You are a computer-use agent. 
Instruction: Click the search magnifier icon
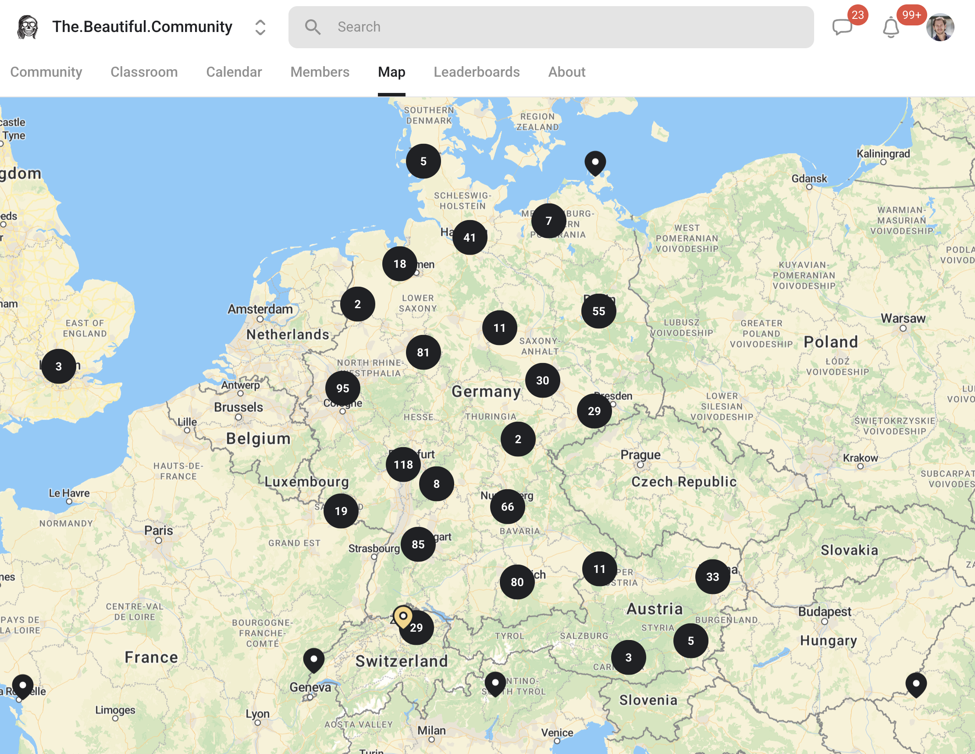313,27
